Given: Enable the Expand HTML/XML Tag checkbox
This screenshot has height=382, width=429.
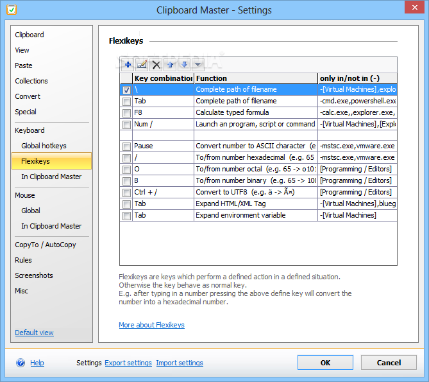Looking at the screenshot, I should pos(126,204).
